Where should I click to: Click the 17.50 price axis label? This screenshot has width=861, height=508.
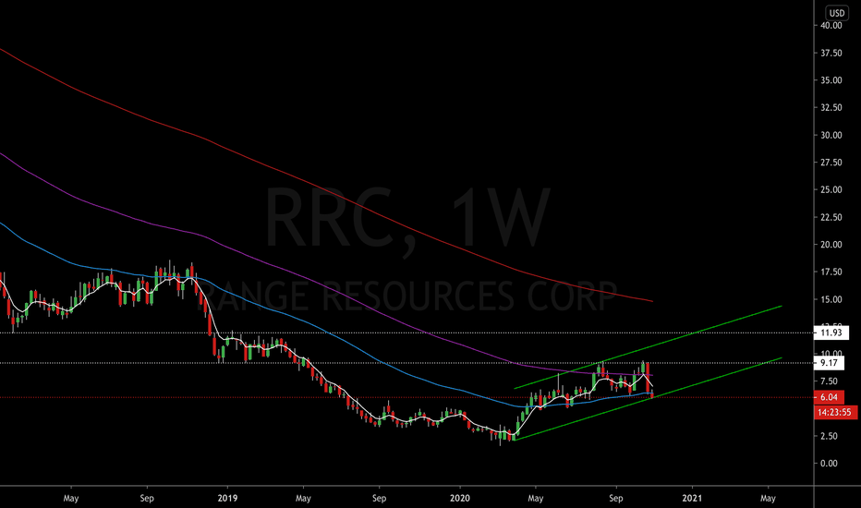coord(831,272)
